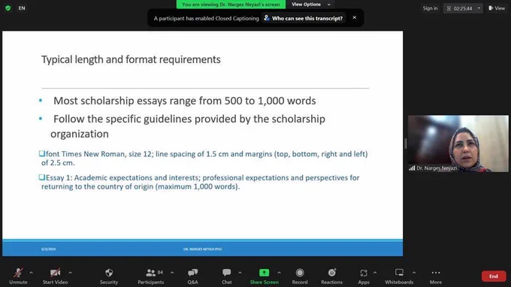Start recording with Record button
This screenshot has height=287, width=511.
(x=300, y=276)
